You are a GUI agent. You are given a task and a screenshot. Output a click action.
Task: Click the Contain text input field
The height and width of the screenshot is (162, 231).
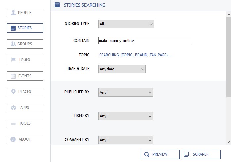pyautogui.click(x=145, y=41)
